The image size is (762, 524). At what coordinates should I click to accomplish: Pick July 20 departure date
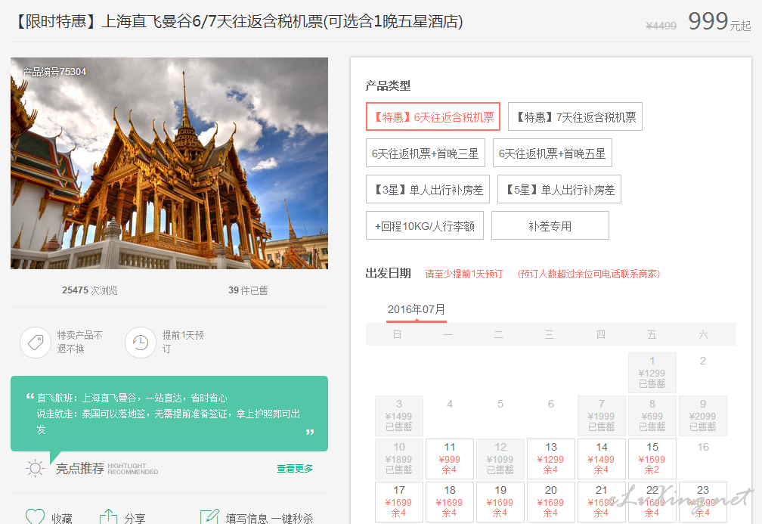pyautogui.click(x=550, y=501)
